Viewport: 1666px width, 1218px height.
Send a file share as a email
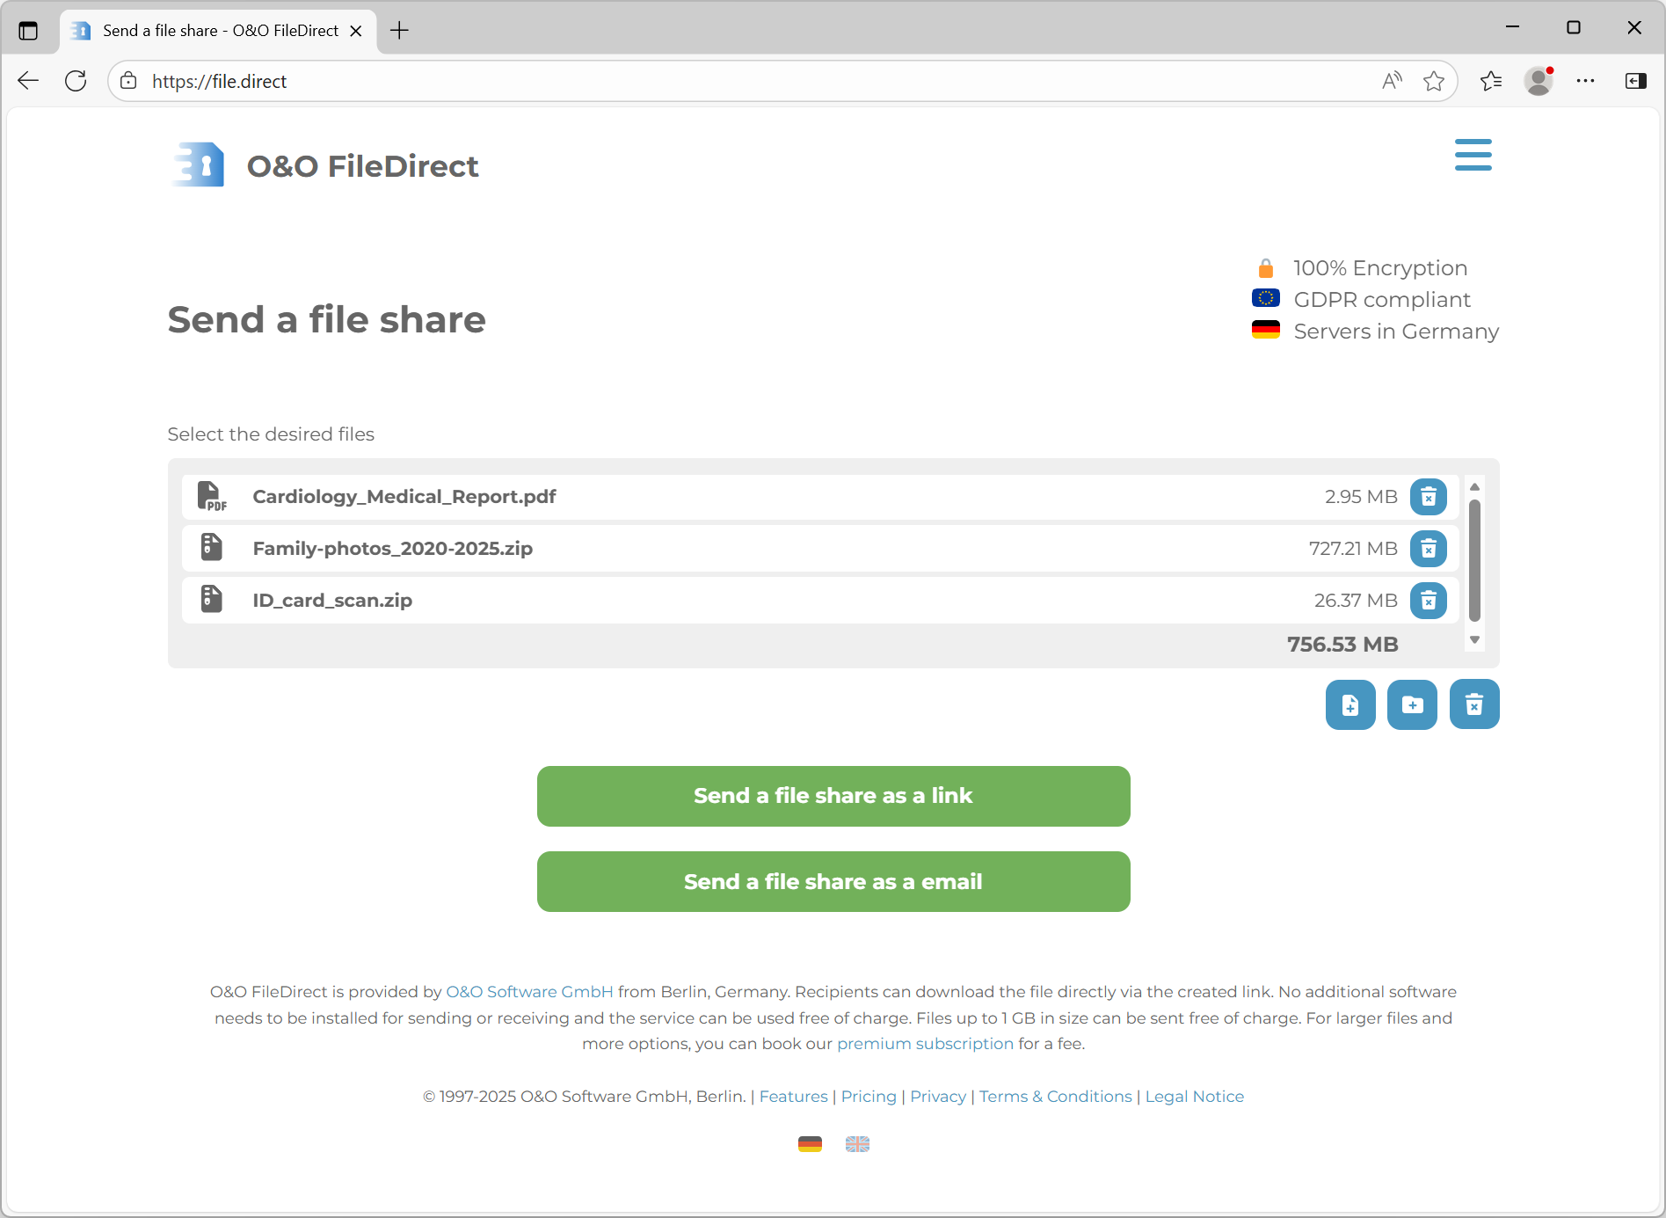833,881
